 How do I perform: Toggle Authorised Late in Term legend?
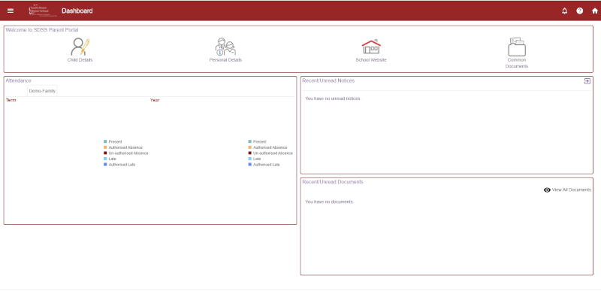pyautogui.click(x=119, y=165)
